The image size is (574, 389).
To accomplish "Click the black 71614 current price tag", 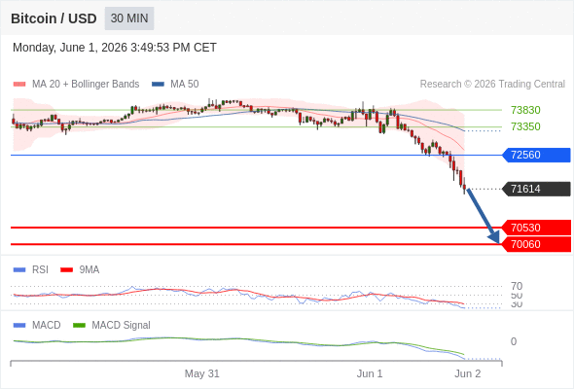I will coord(536,189).
